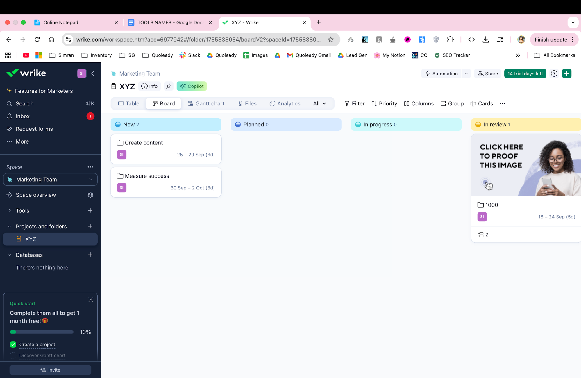Switch to the Gantt chart view
Screen dimensions: 581x378
pos(206,103)
